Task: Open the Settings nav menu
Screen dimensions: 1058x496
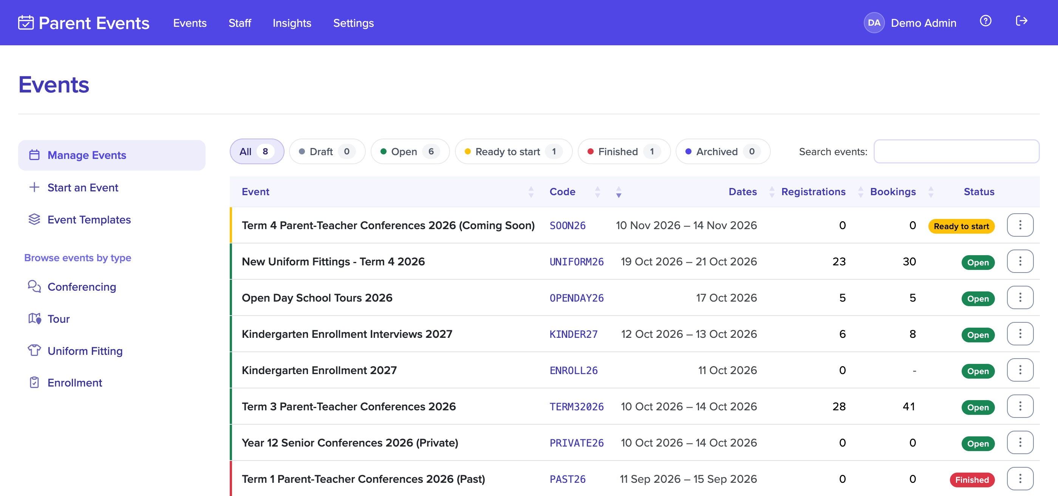Action: pos(353,23)
